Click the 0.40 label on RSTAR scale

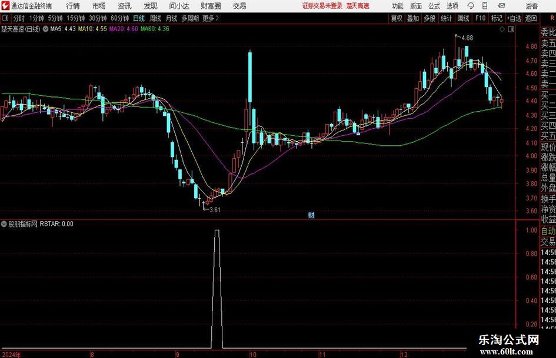pos(531,300)
